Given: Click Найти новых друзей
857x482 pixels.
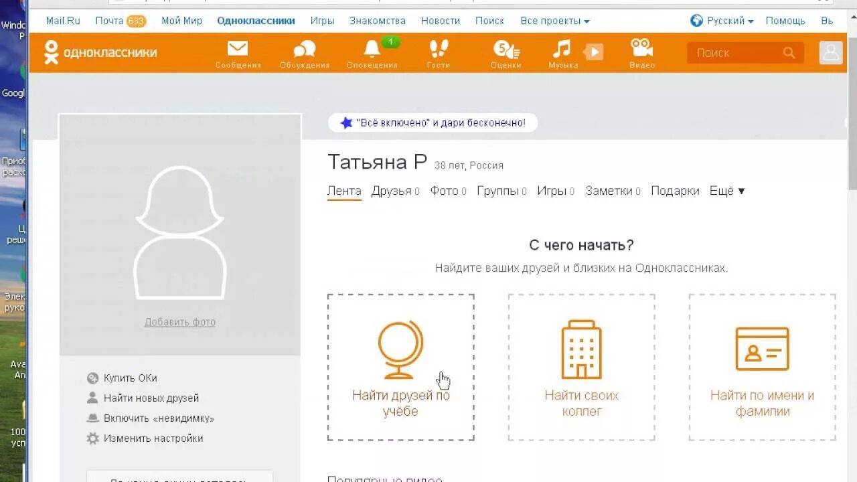Looking at the screenshot, I should pos(151,398).
